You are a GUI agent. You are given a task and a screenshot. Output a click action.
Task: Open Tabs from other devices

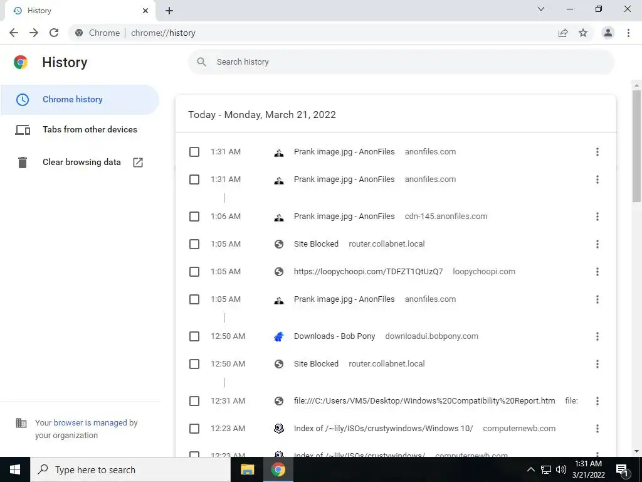click(80, 129)
